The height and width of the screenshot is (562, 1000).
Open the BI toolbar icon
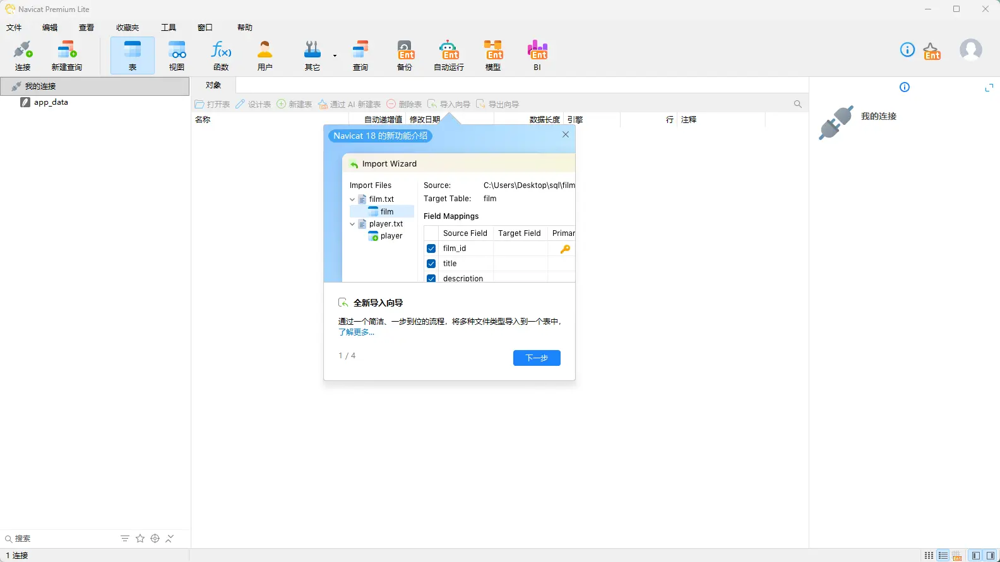click(x=537, y=56)
